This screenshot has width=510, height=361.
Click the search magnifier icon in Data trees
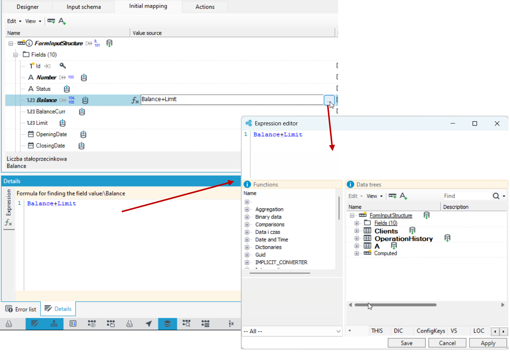[x=496, y=196]
